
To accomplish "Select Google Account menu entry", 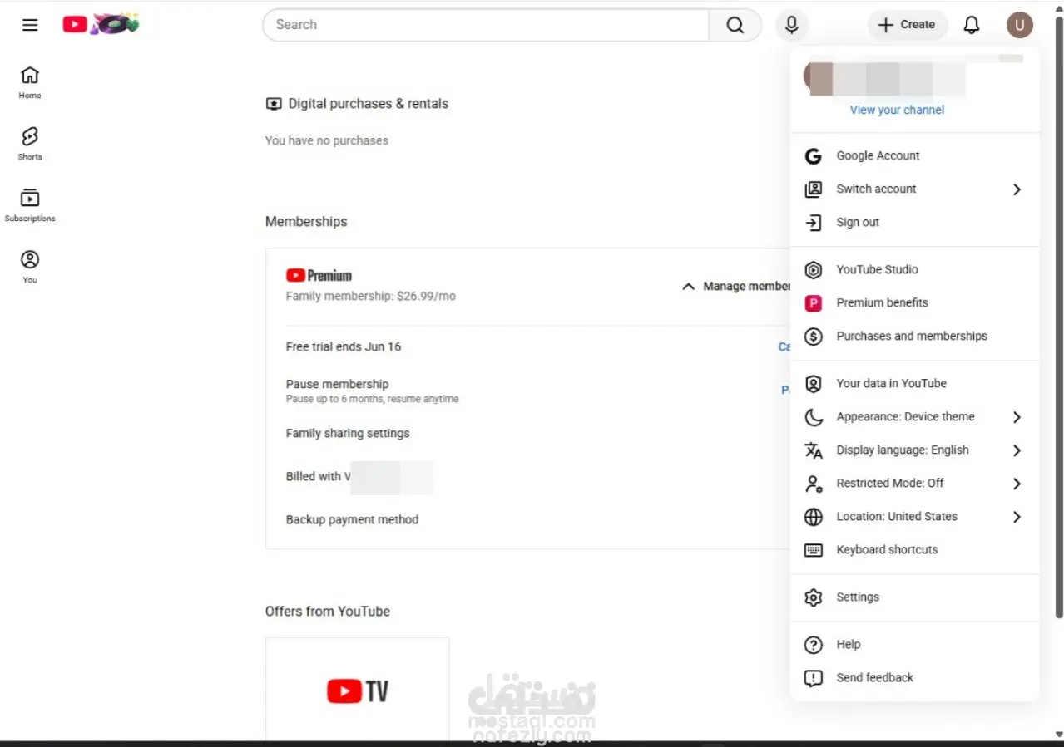I will pyautogui.click(x=915, y=156).
